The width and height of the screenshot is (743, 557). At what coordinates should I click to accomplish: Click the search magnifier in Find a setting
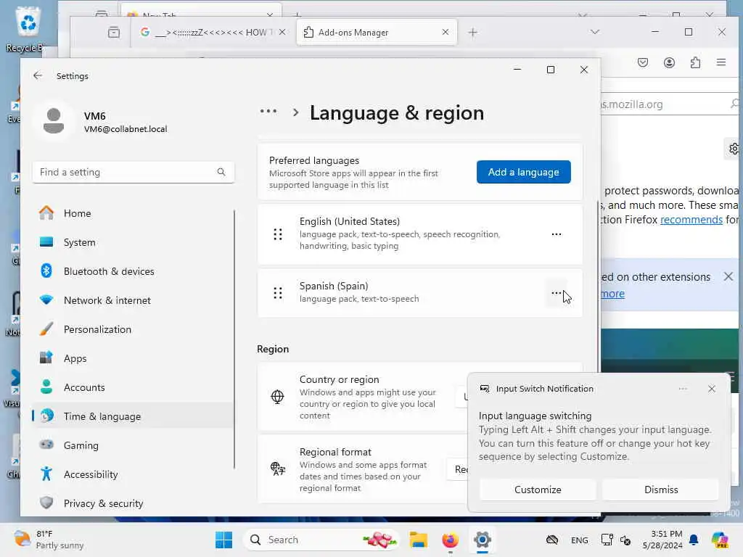221,172
